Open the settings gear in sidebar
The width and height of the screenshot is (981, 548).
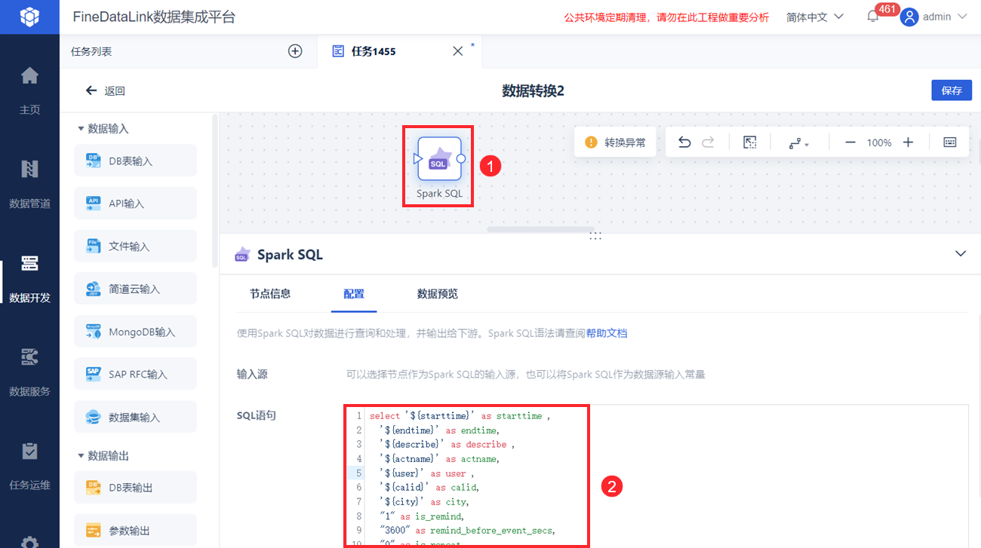click(29, 541)
